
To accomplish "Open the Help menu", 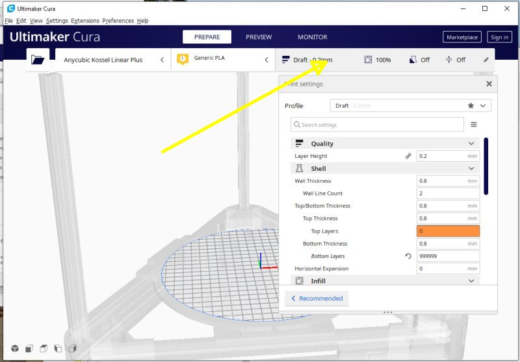I will click(x=142, y=21).
